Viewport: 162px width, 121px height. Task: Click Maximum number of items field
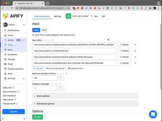tap(45, 78)
